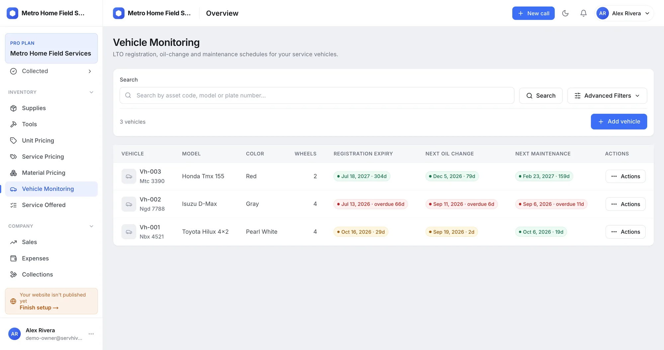Expand the Advanced Filters dropdown

click(x=607, y=96)
